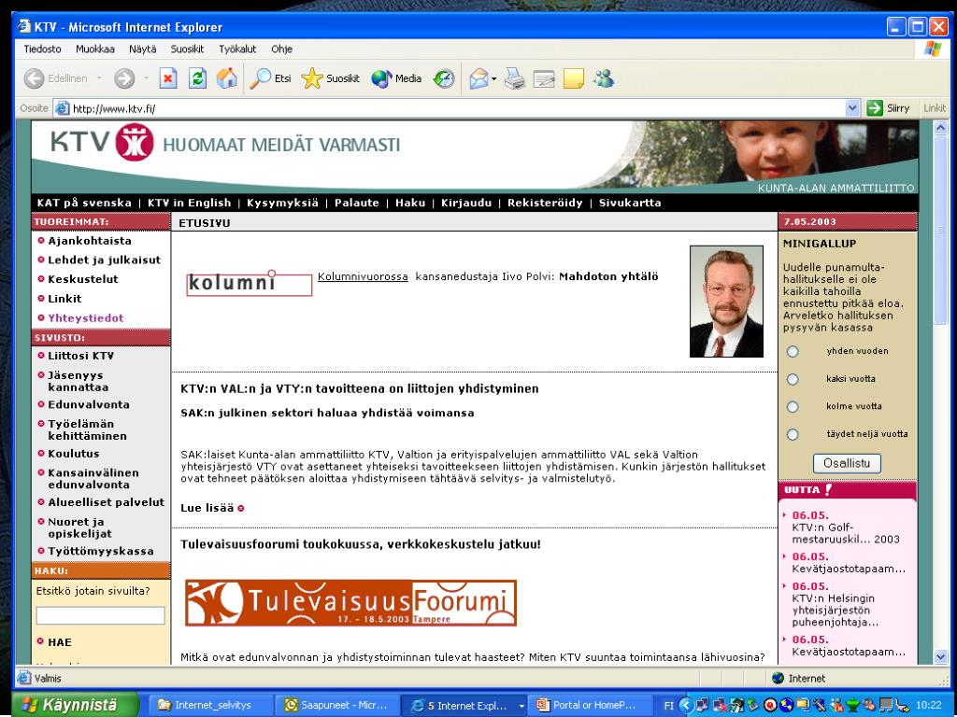Click the Kolumnivuorossa underlined link
Viewport: 957px width, 717px height.
(x=363, y=276)
